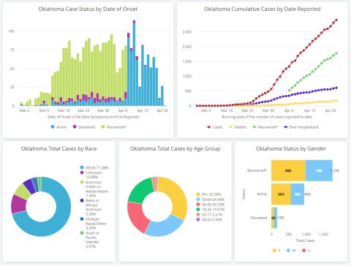Image resolution: width=351 pixels, height=266 pixels.
Task: Click the Active male bar segment
Action: (x=298, y=194)
